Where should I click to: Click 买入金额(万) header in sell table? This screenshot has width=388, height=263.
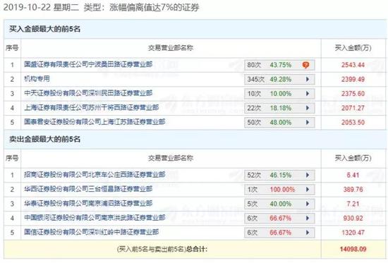coord(353,158)
